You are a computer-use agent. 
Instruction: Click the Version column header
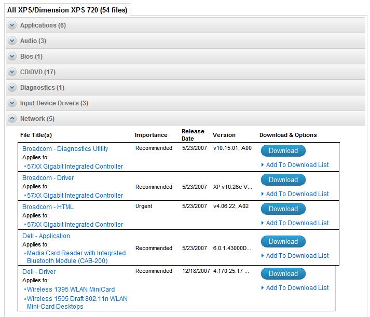click(224, 135)
